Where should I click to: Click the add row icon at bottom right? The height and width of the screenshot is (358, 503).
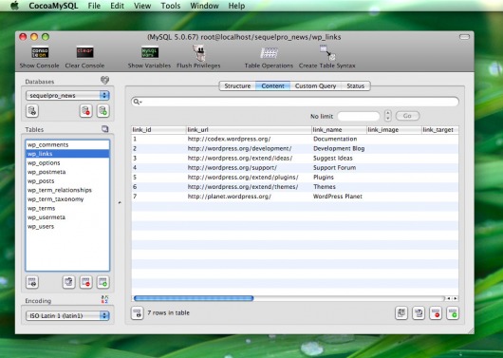(x=453, y=313)
